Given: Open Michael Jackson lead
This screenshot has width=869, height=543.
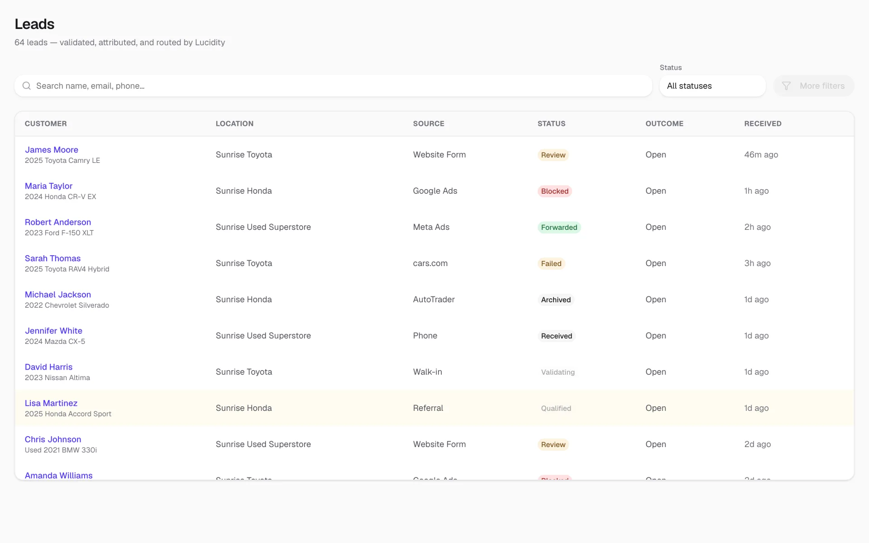Looking at the screenshot, I should [58, 295].
